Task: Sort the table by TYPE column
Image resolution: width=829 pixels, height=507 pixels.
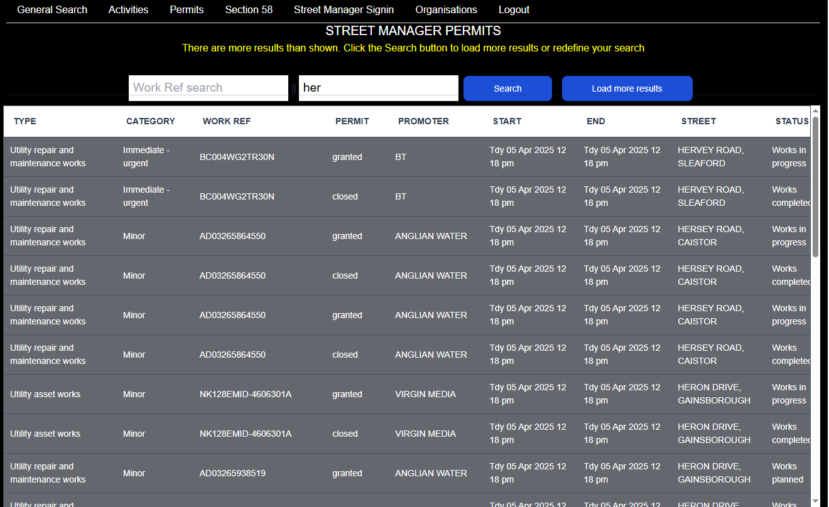Action: click(x=24, y=121)
